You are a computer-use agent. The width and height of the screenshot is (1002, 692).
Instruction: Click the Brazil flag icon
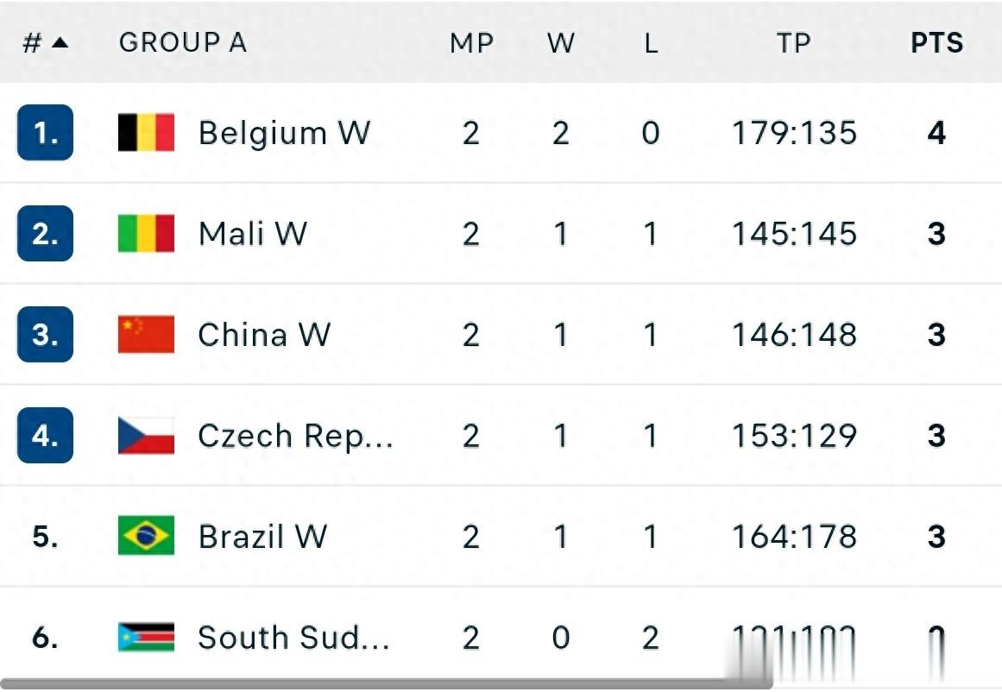[146, 537]
